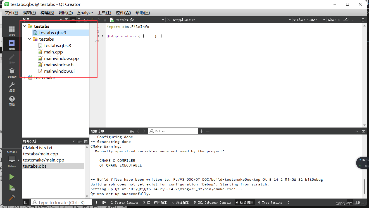Clear the General Messages output pane
The image size is (369, 208).
tap(132, 131)
